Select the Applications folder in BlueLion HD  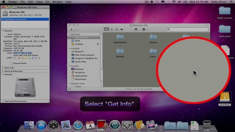click(120, 39)
